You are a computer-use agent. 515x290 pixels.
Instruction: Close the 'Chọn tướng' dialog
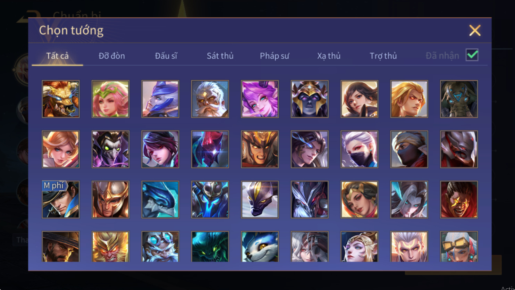coord(475,31)
